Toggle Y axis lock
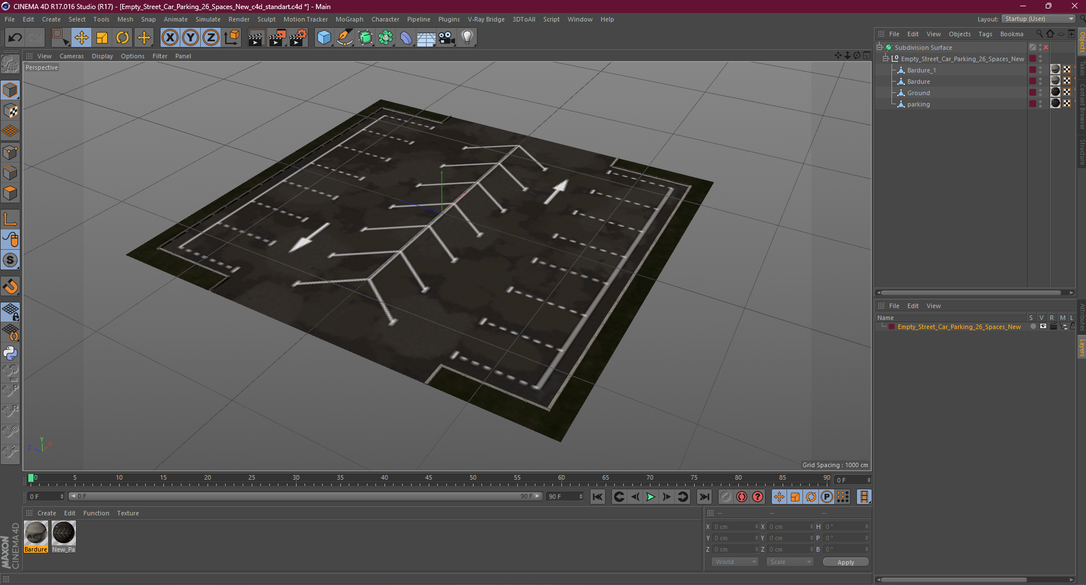The height and width of the screenshot is (585, 1086). (x=191, y=38)
